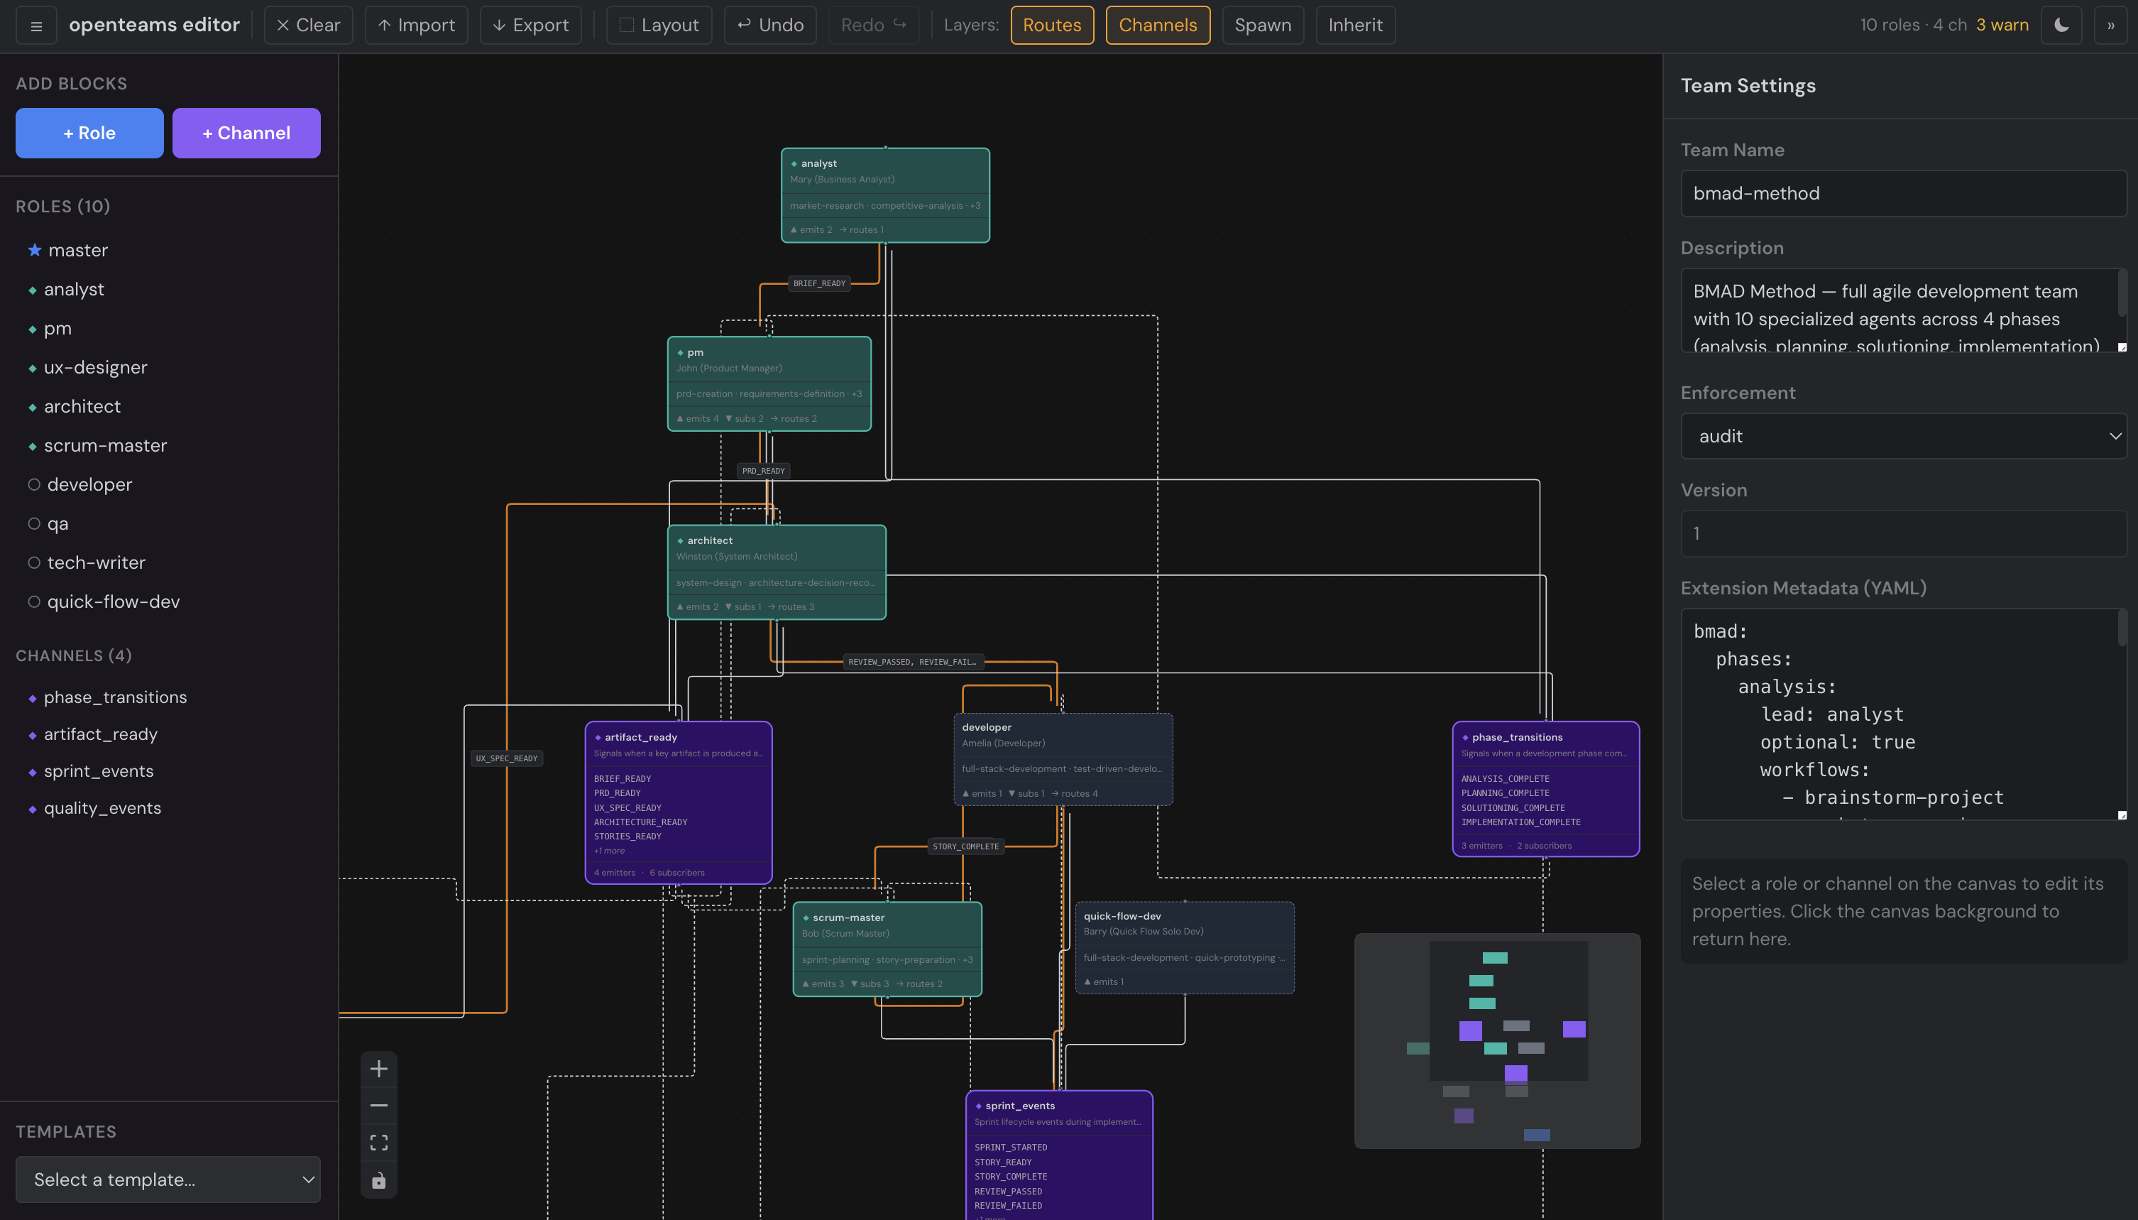Zoom in using the plus icon on canvas
Viewport: 2138px width, 1220px height.
pyautogui.click(x=378, y=1068)
